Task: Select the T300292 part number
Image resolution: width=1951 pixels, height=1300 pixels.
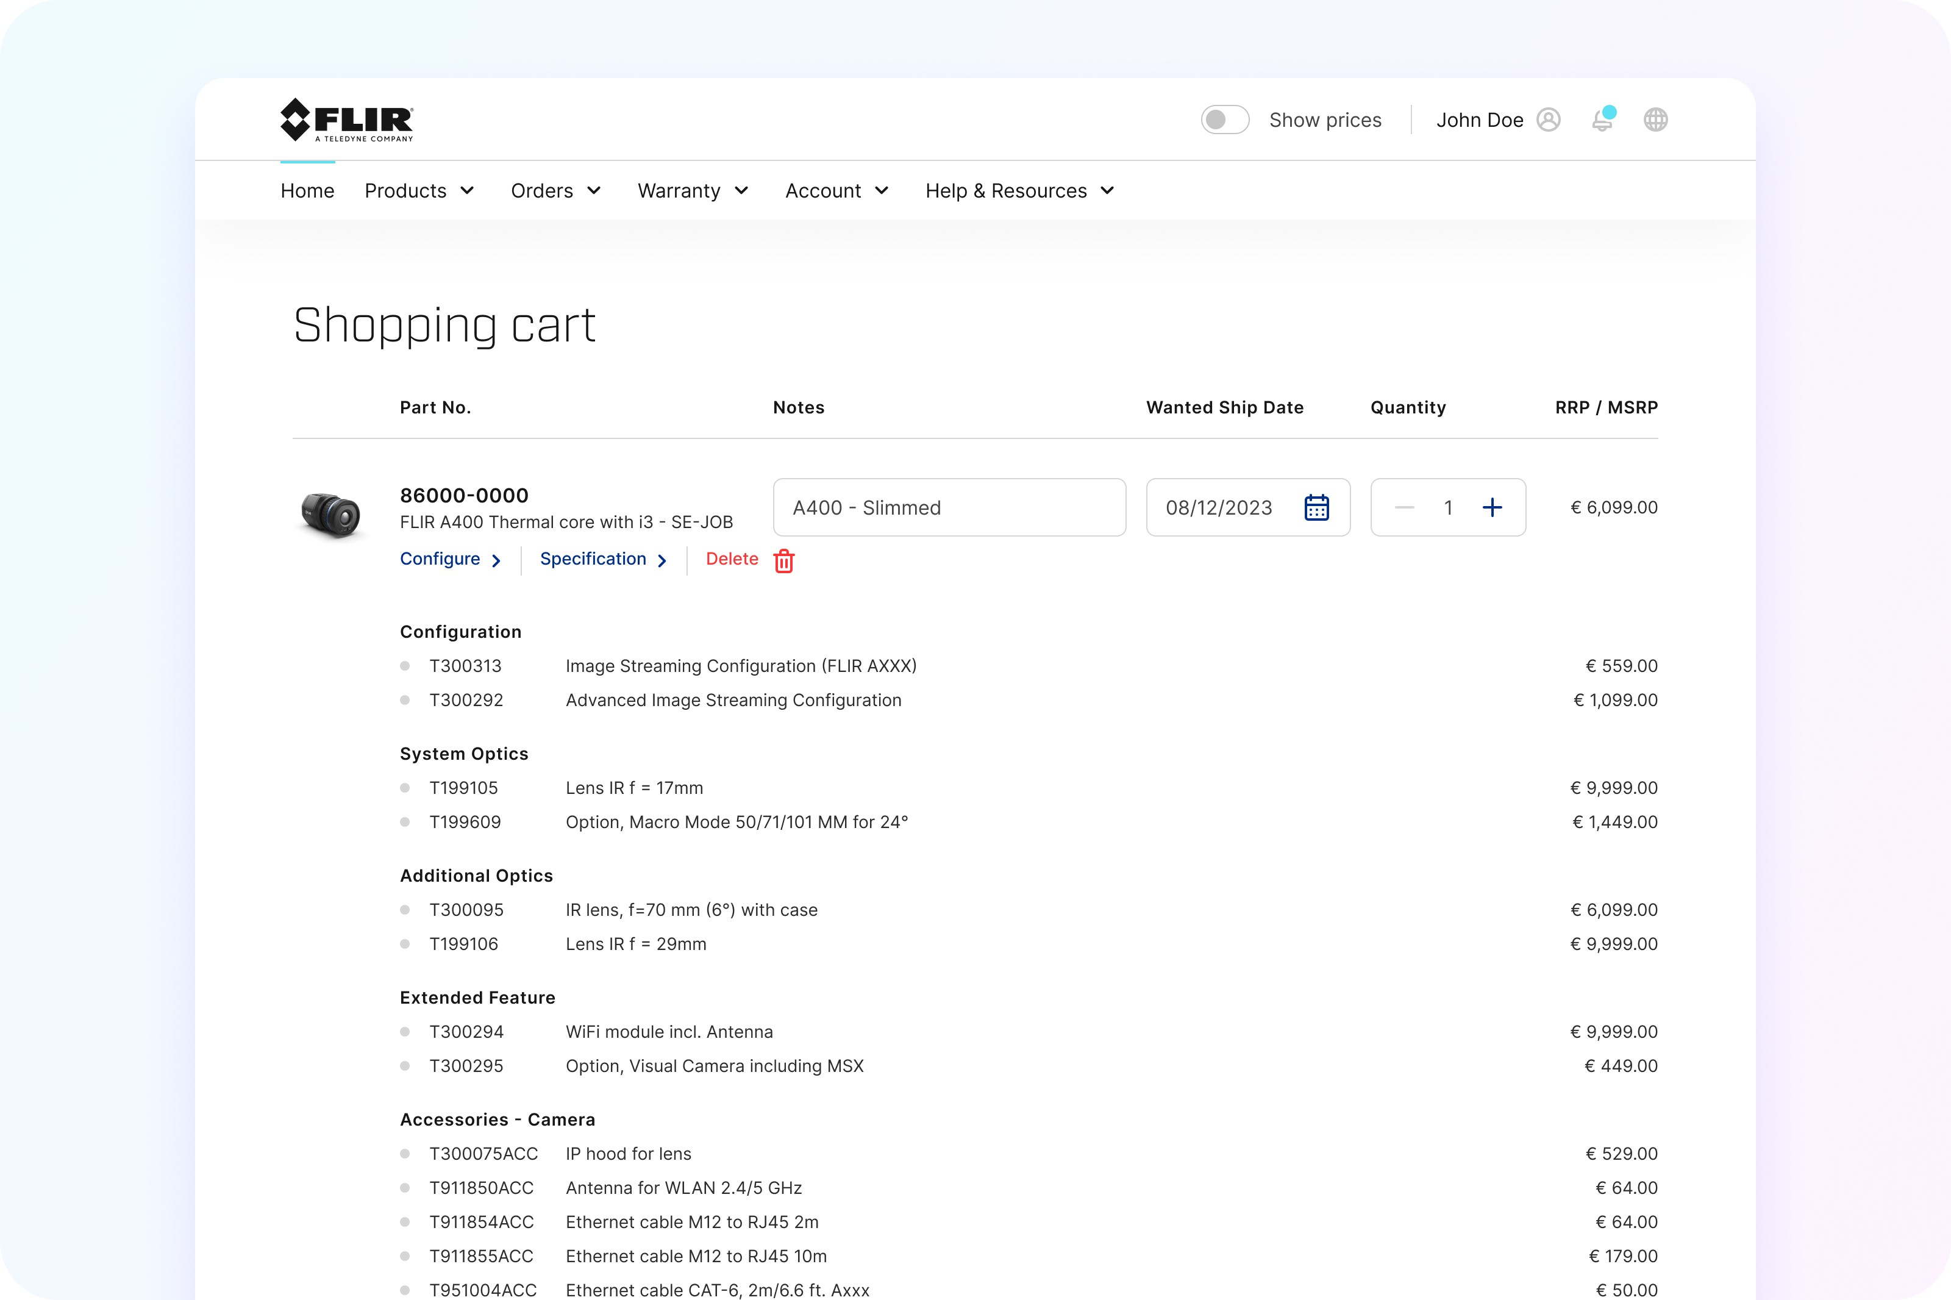Action: tap(466, 700)
